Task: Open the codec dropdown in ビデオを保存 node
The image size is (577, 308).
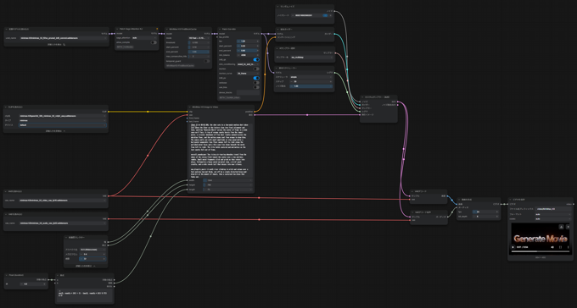Action: (x=553, y=219)
